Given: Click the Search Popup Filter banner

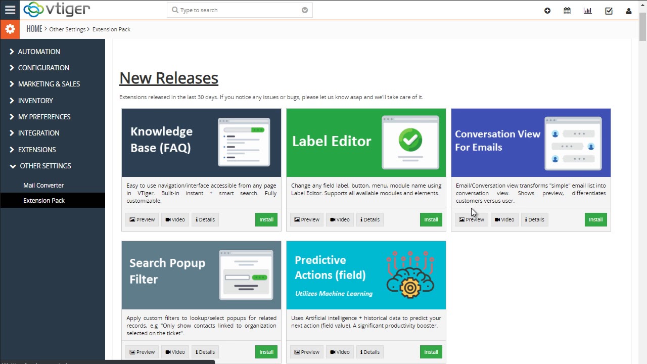Looking at the screenshot, I should point(201,275).
